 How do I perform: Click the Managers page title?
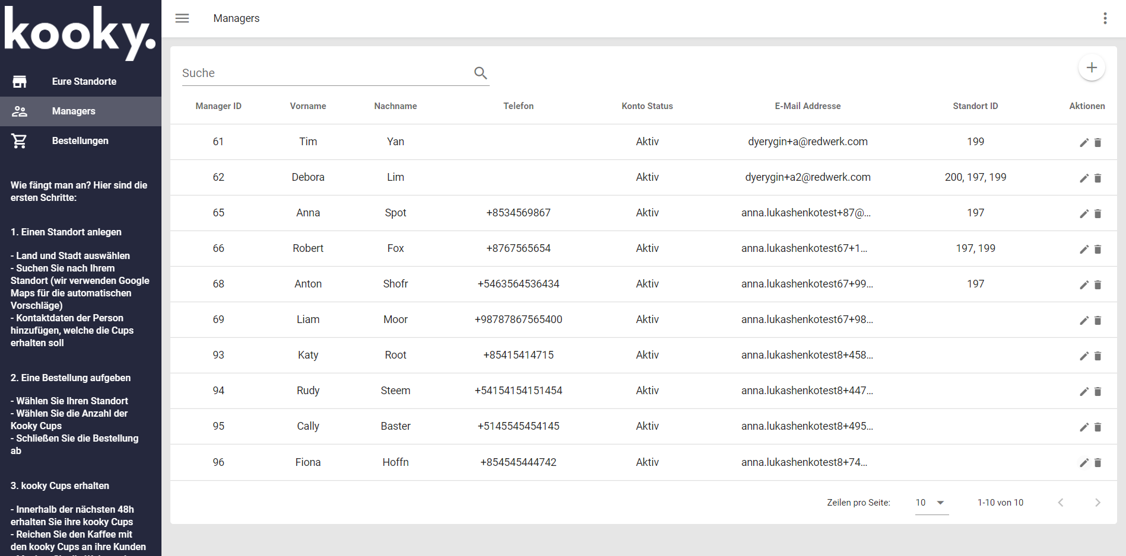coord(236,18)
